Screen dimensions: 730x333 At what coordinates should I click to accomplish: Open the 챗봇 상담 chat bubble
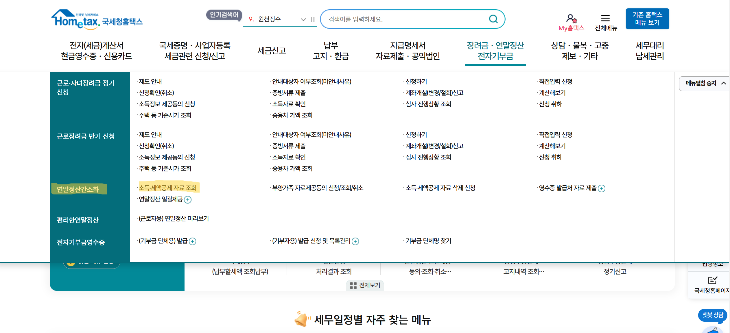coord(712,315)
